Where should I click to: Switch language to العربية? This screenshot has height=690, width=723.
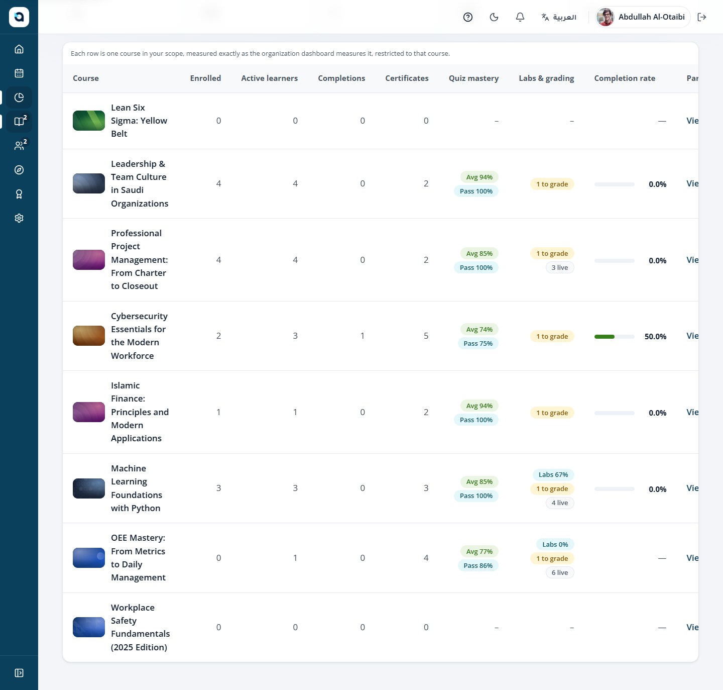559,17
